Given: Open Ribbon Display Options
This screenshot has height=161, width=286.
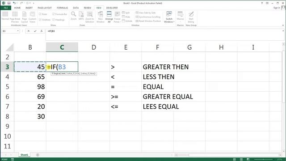Looking at the screenshot, I should pyautogui.click(x=267, y=3).
